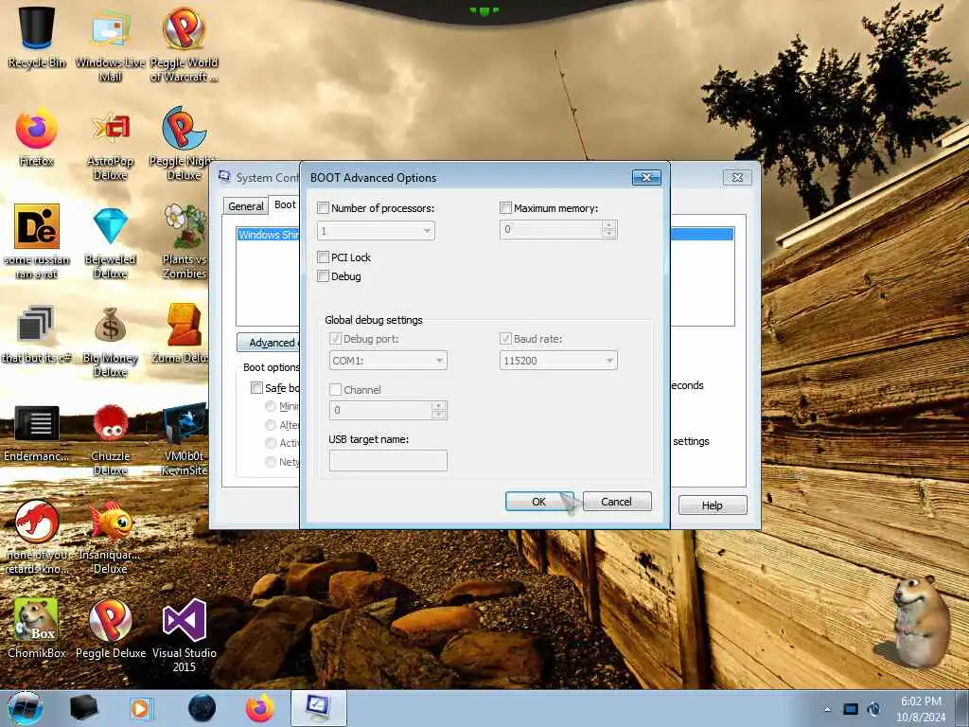The image size is (969, 727).
Task: Open the media player taskbar icon
Action: coord(142,708)
